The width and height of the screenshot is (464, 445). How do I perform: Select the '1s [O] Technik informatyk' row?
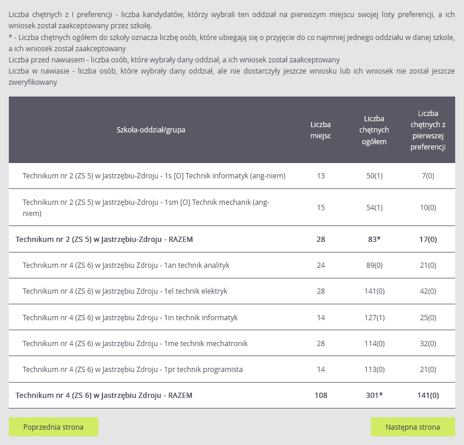[154, 175]
